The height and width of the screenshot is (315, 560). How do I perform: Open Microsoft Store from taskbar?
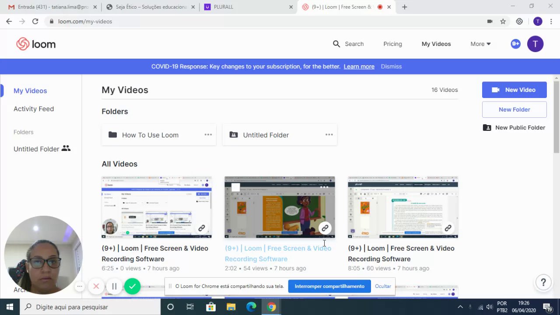point(210,307)
